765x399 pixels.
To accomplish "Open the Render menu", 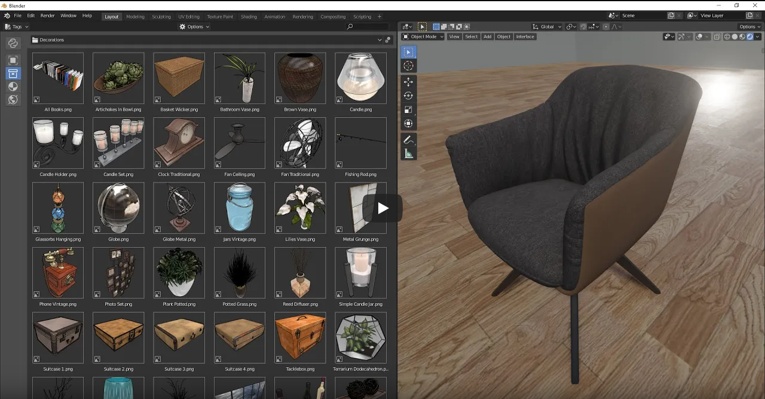I will (48, 16).
